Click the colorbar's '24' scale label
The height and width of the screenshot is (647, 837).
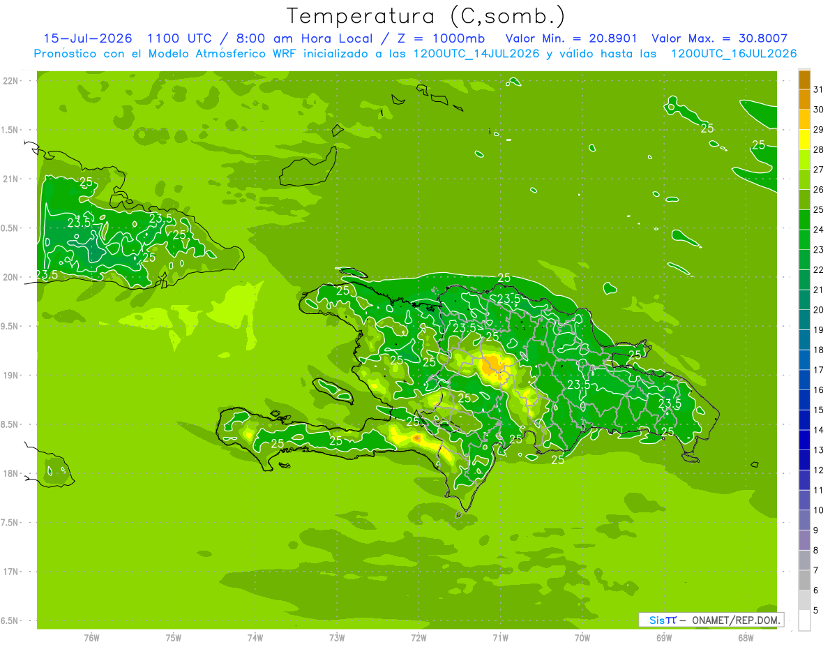819,230
